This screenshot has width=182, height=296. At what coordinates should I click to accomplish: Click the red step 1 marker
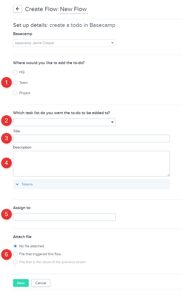[6, 83]
